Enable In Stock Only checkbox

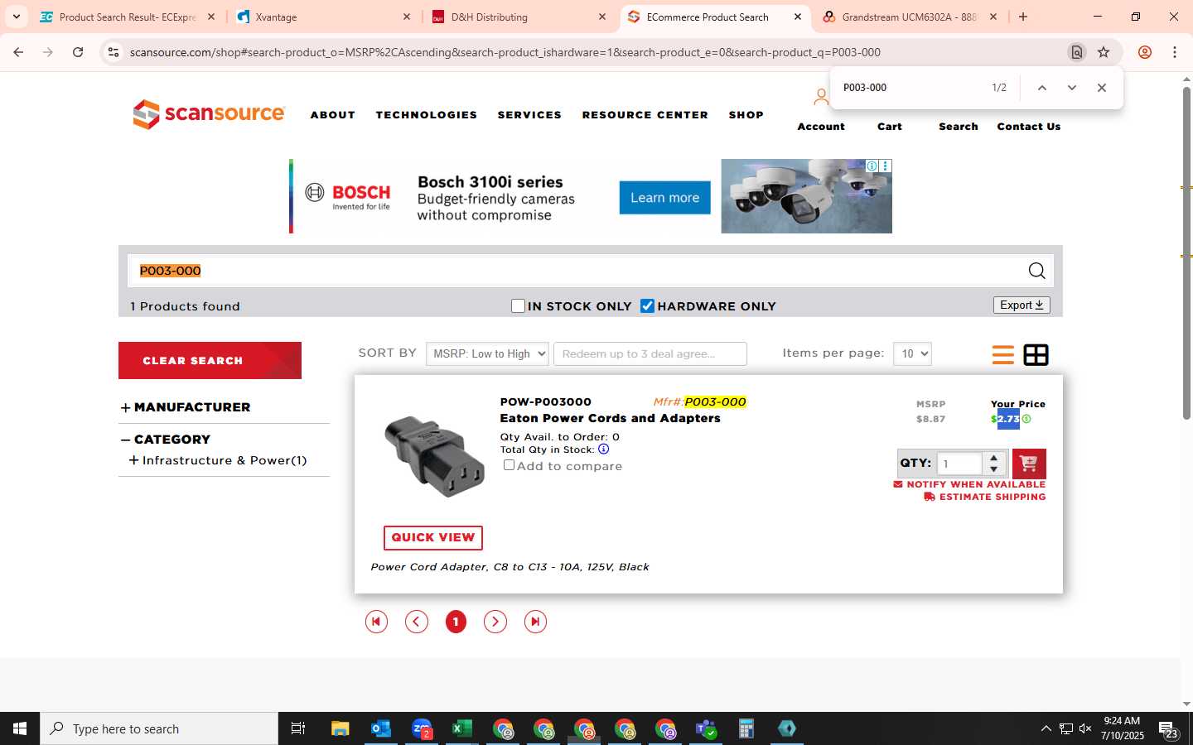pyautogui.click(x=519, y=306)
